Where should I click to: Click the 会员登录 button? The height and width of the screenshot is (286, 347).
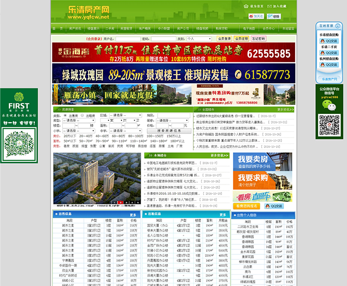point(225,39)
